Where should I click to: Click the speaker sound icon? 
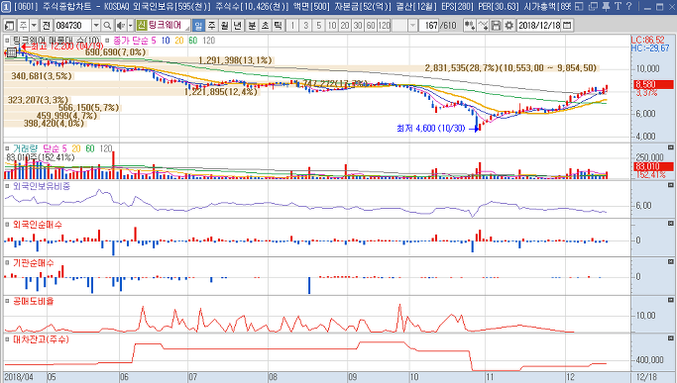(121, 26)
